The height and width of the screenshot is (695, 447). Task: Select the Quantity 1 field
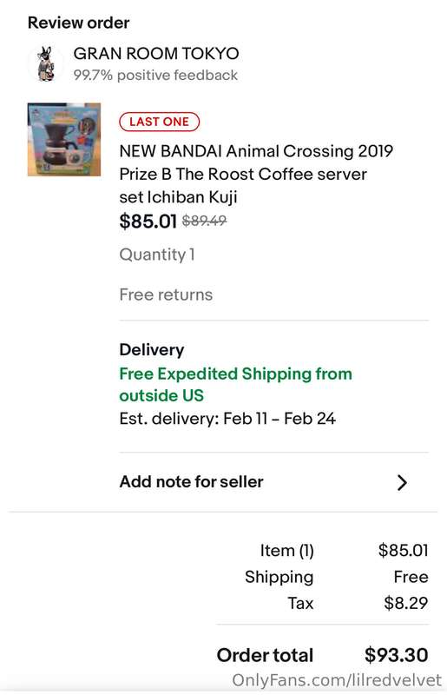coord(157,255)
